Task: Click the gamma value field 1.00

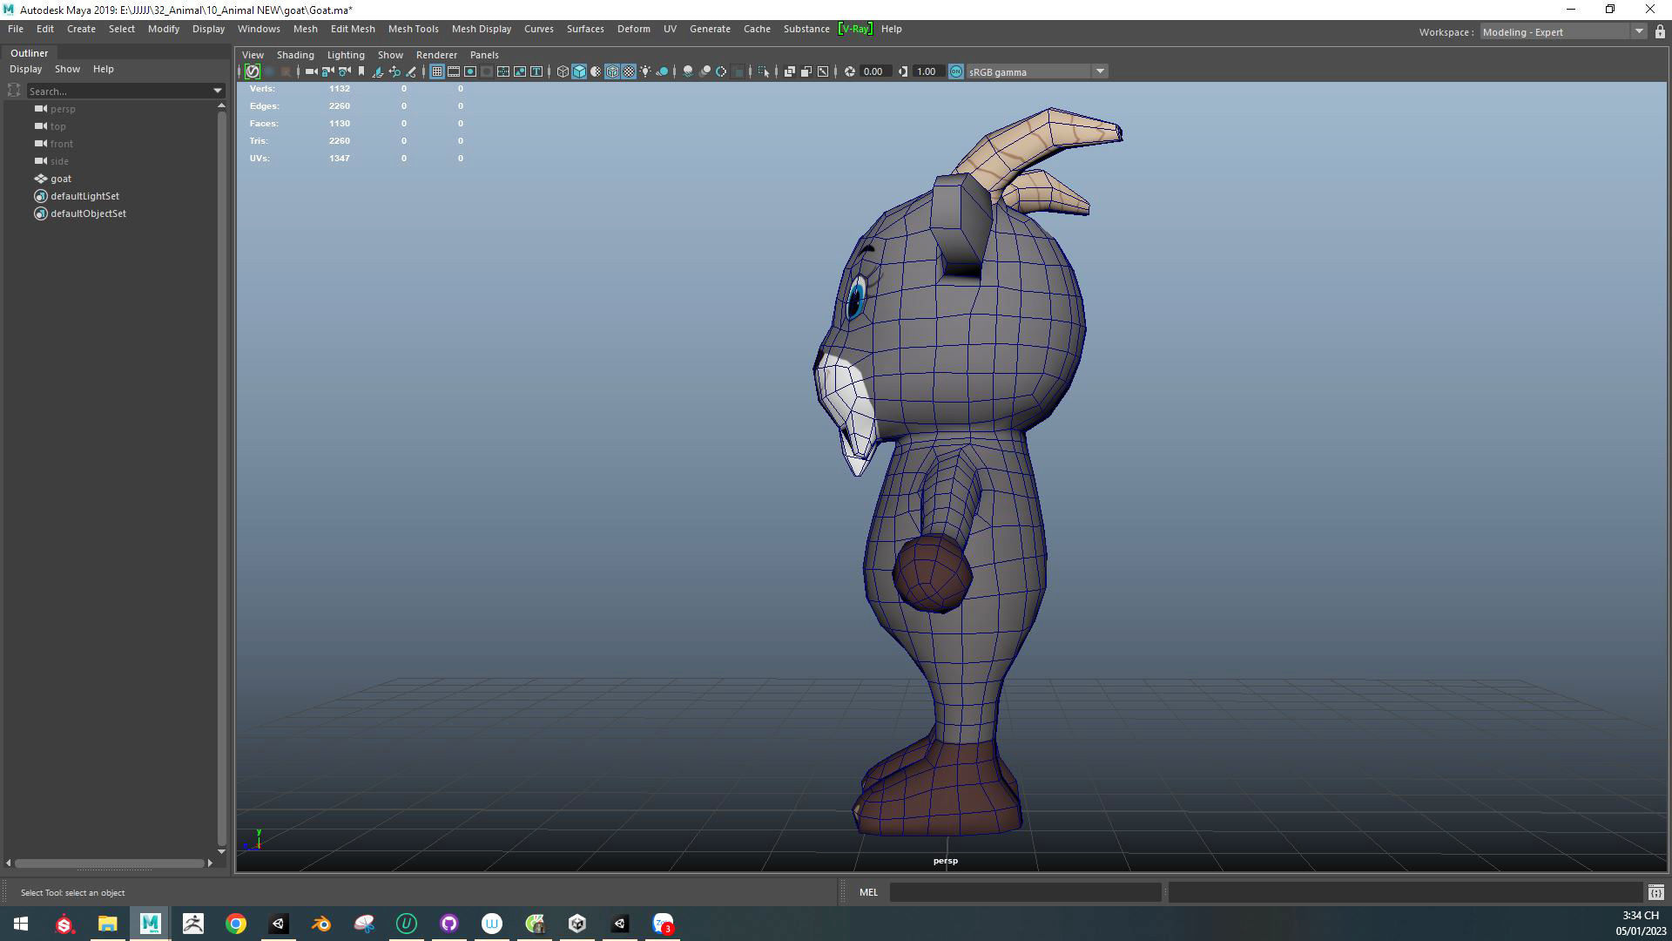Action: [927, 71]
